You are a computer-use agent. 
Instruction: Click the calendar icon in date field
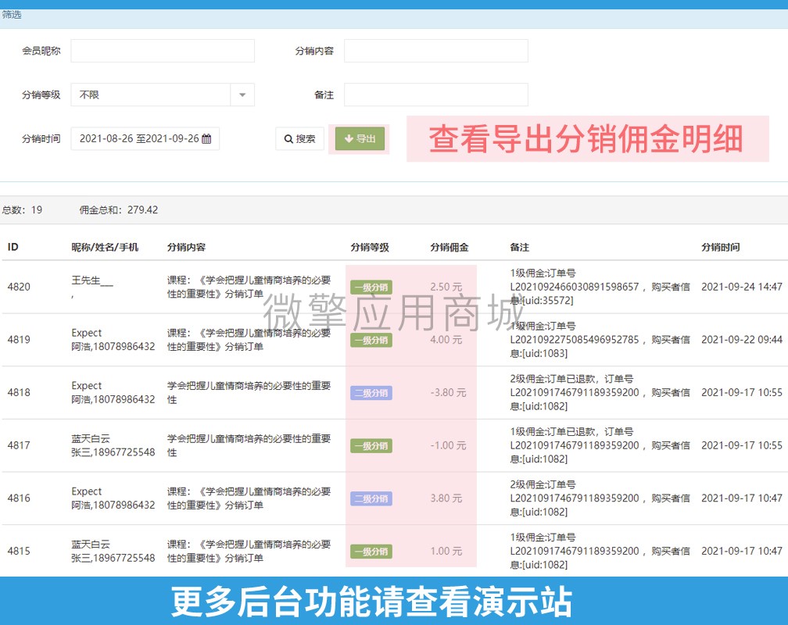pos(206,138)
